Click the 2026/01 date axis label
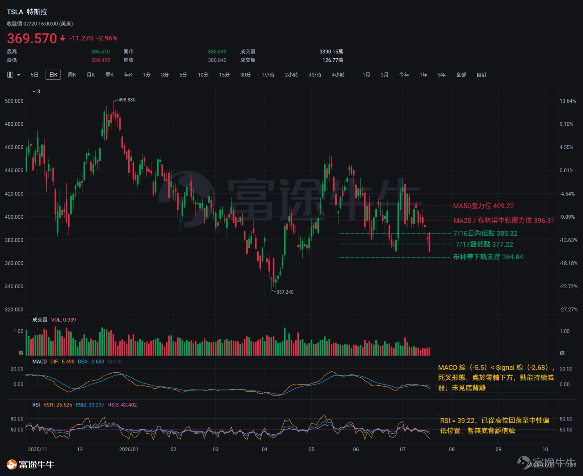Screen dimensions: 583x476 pos(129,449)
